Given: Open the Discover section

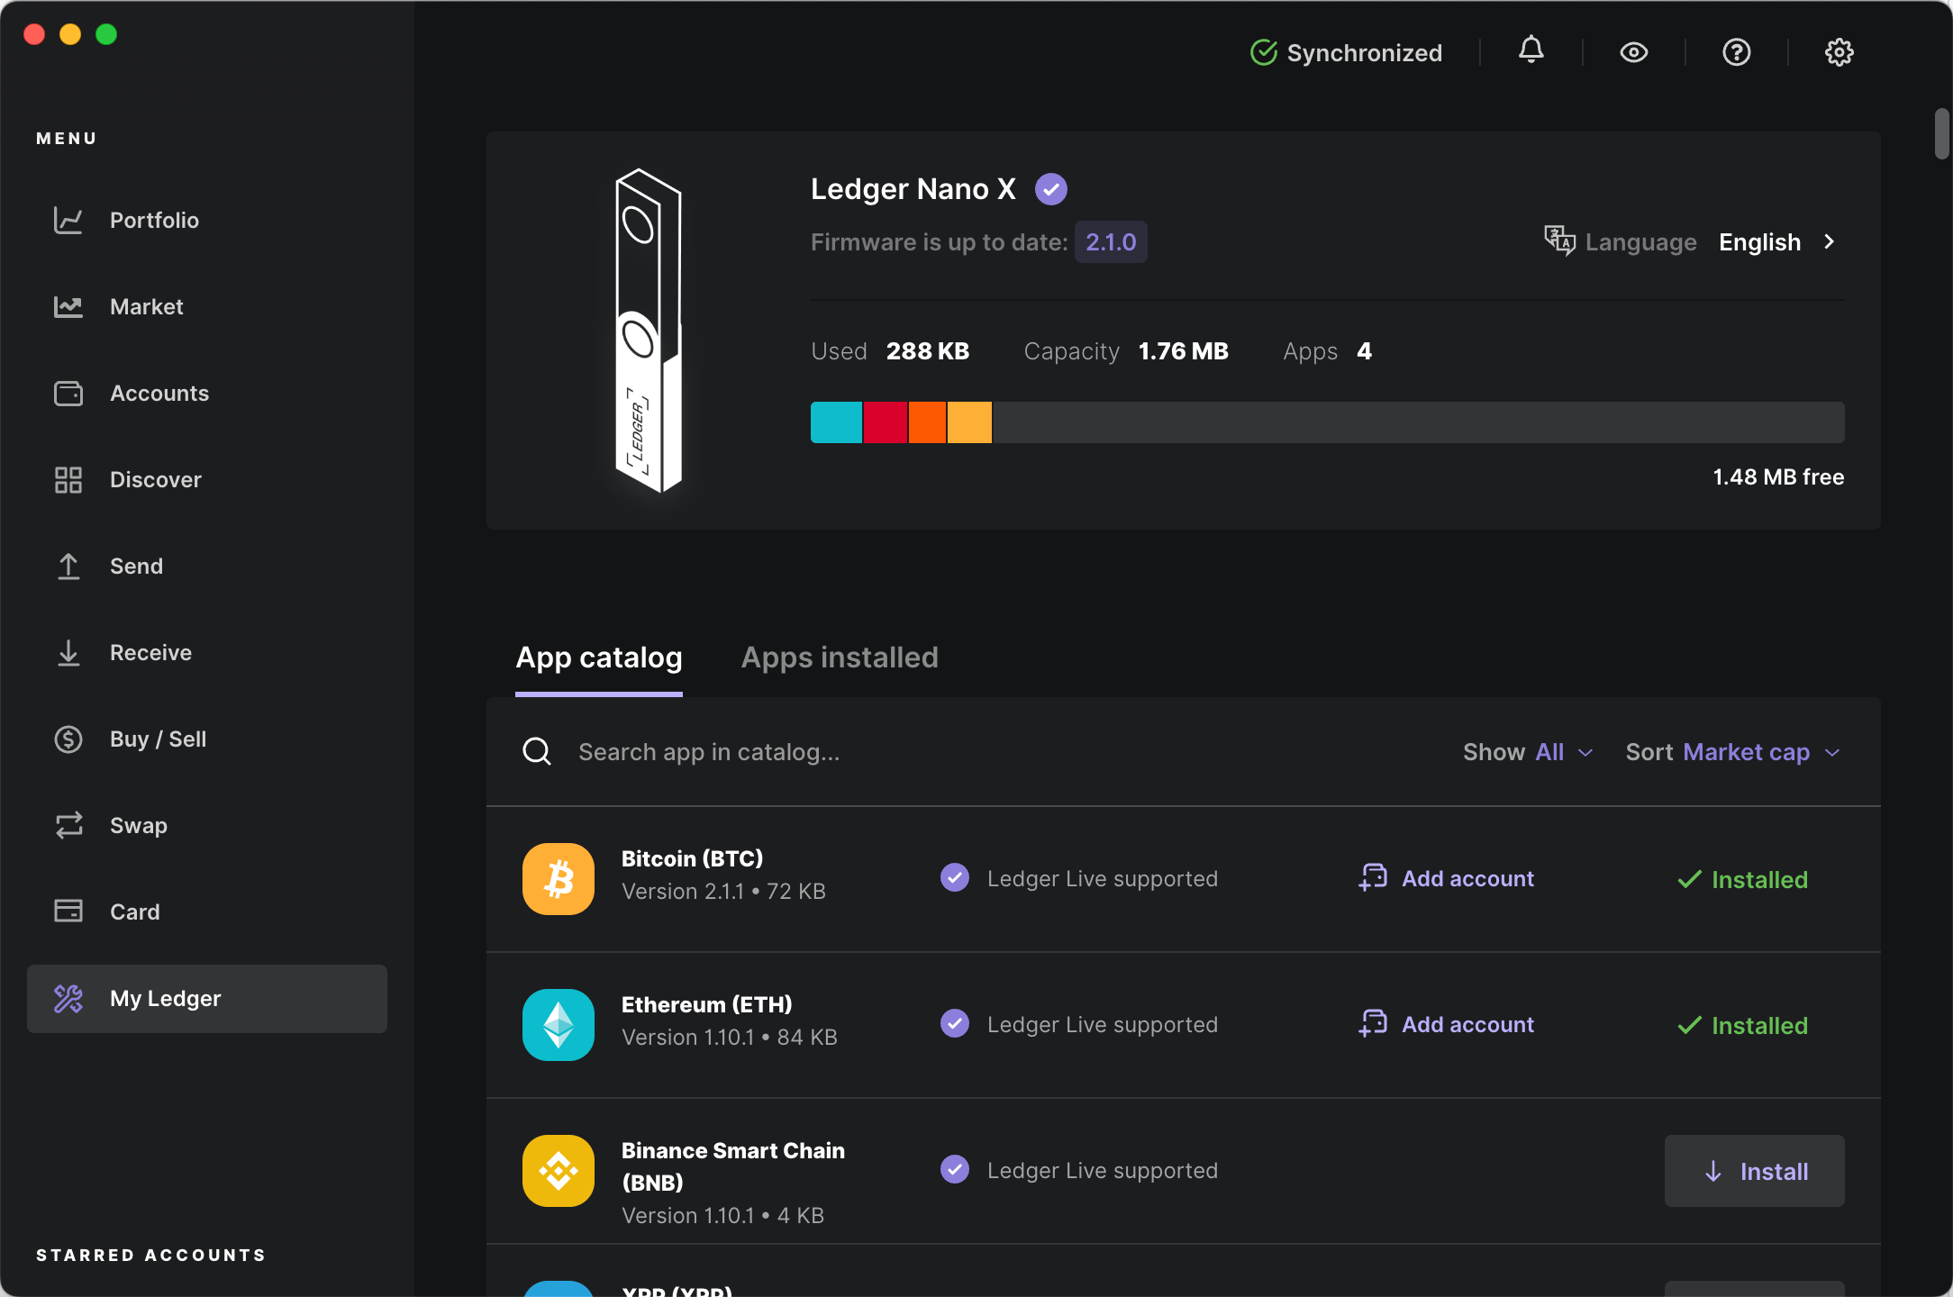Looking at the screenshot, I should (x=155, y=479).
